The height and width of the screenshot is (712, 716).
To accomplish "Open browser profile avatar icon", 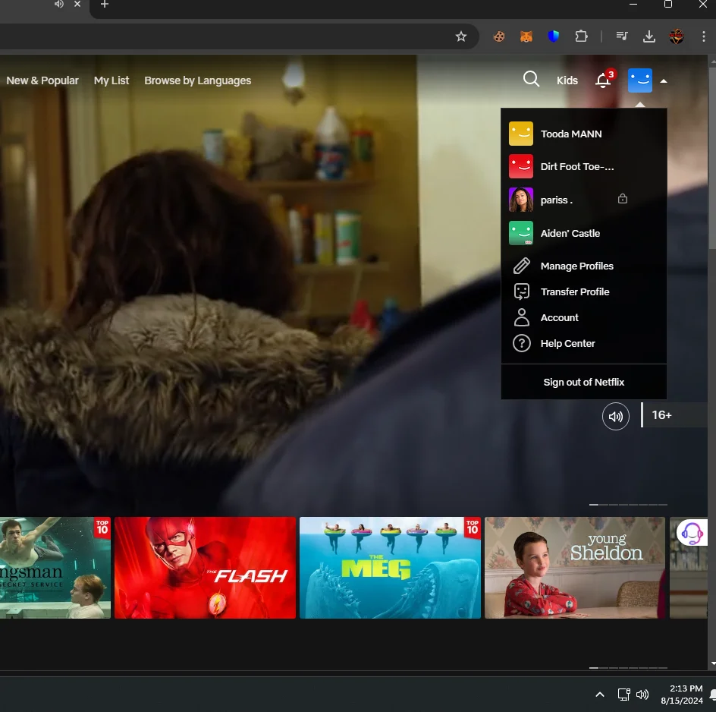I will (x=677, y=36).
